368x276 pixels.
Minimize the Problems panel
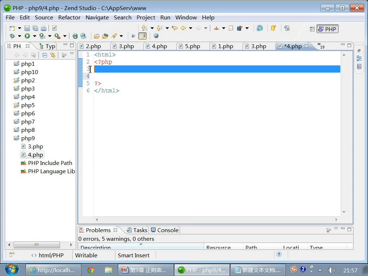[343, 229]
